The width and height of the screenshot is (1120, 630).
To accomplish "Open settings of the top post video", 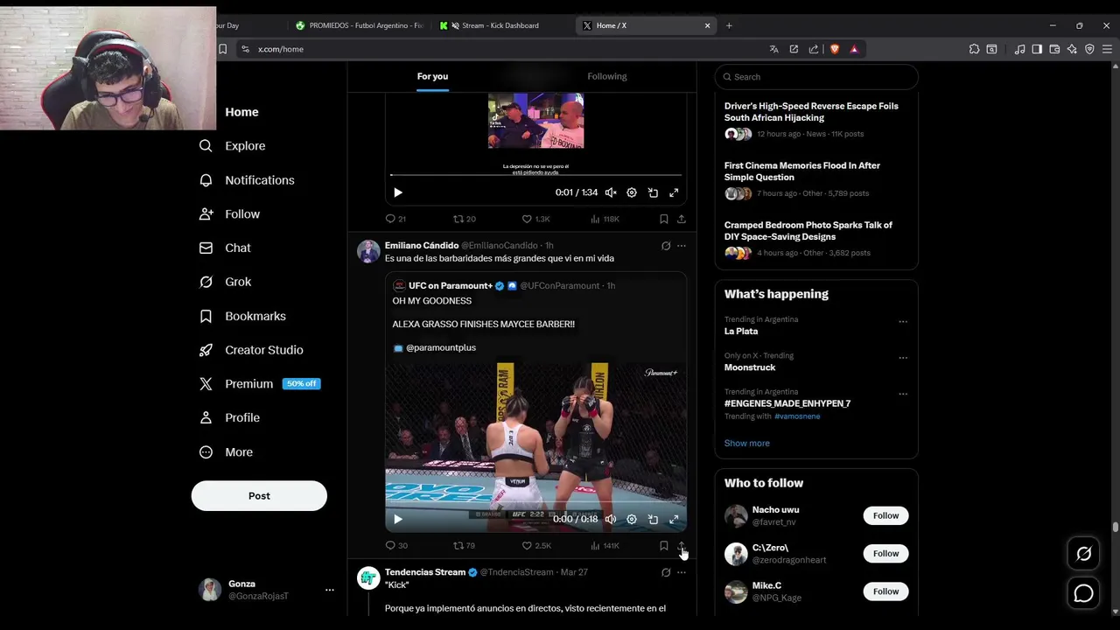I will coord(632,192).
